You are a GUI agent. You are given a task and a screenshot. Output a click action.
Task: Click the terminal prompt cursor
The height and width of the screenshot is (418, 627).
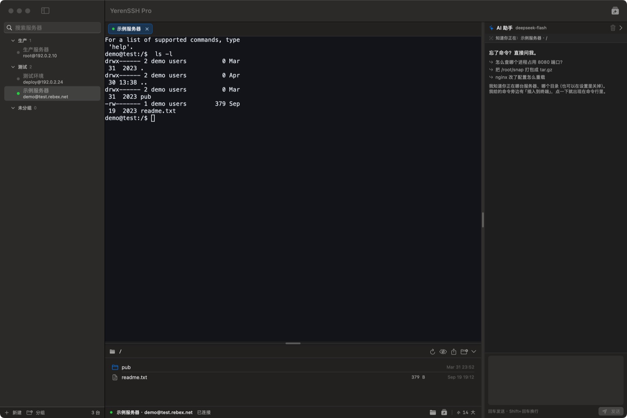153,118
